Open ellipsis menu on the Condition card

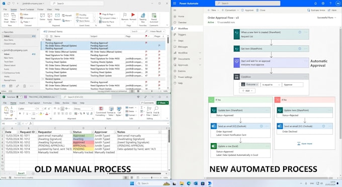pos(306,77)
